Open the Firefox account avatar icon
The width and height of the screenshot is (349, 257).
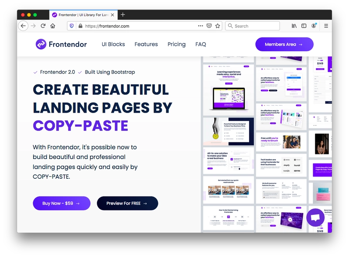click(x=314, y=26)
